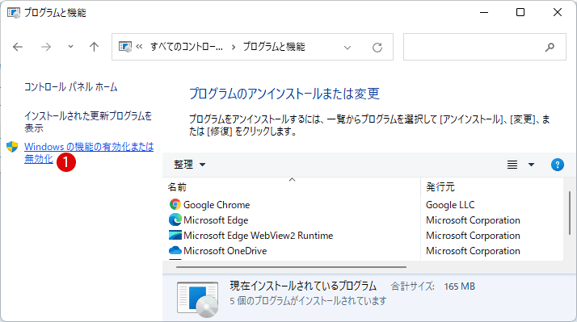Maximize the プログラムと機能 window
This screenshot has width=577, height=322.
pos(520,12)
